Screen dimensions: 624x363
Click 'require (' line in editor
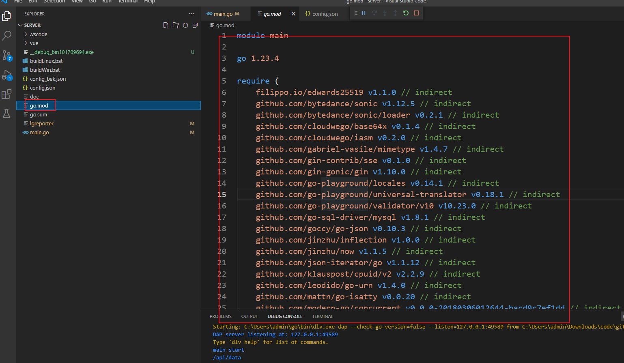pyautogui.click(x=258, y=81)
